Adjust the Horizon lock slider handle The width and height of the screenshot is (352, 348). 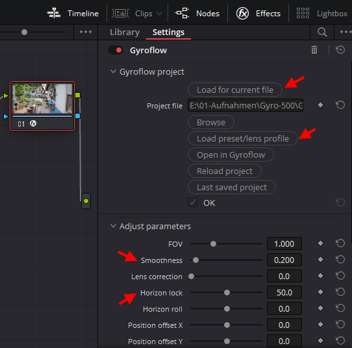click(227, 292)
